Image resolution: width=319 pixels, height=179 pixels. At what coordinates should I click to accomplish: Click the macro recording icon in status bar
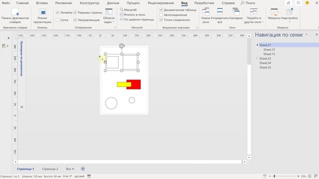(x=89, y=176)
